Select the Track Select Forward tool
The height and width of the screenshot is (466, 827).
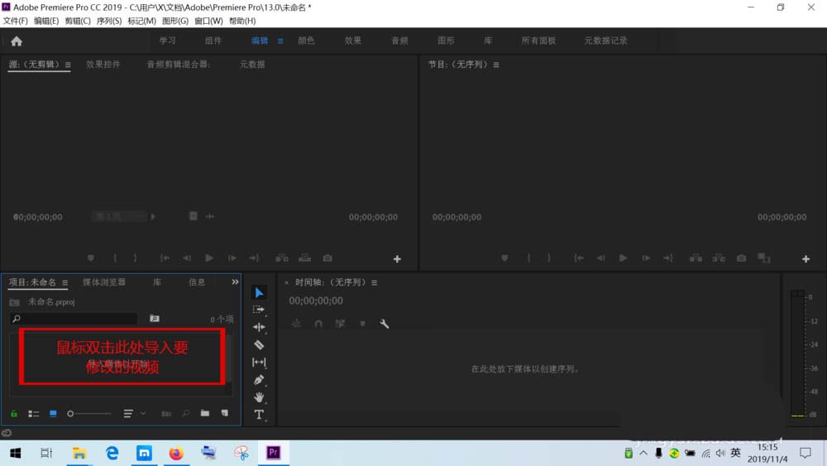pos(259,310)
